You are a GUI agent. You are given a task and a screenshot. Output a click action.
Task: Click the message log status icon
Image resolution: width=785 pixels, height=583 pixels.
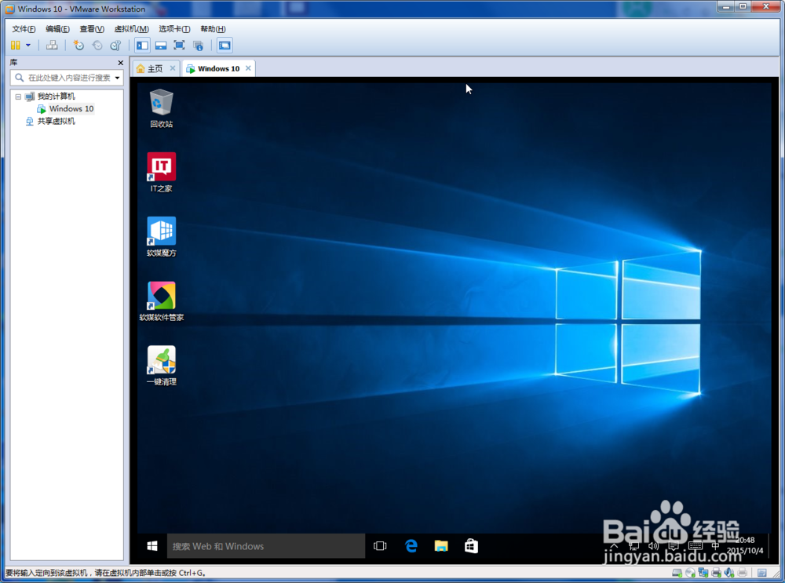(762, 573)
